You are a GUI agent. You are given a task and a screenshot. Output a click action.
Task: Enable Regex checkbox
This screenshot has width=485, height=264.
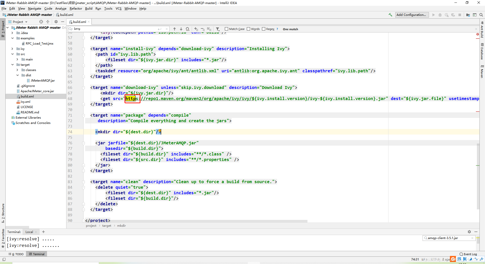(x=264, y=29)
